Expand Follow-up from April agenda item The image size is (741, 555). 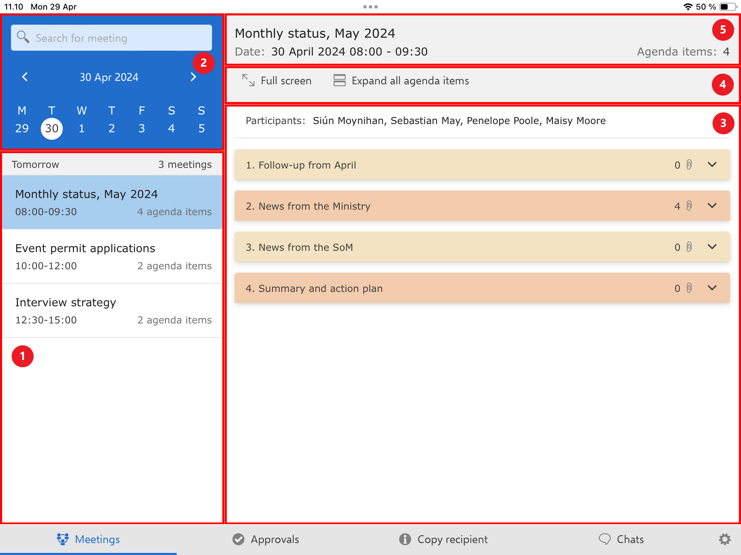point(712,165)
